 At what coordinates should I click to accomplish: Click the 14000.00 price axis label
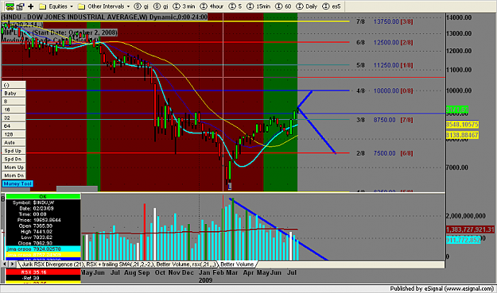click(x=459, y=17)
